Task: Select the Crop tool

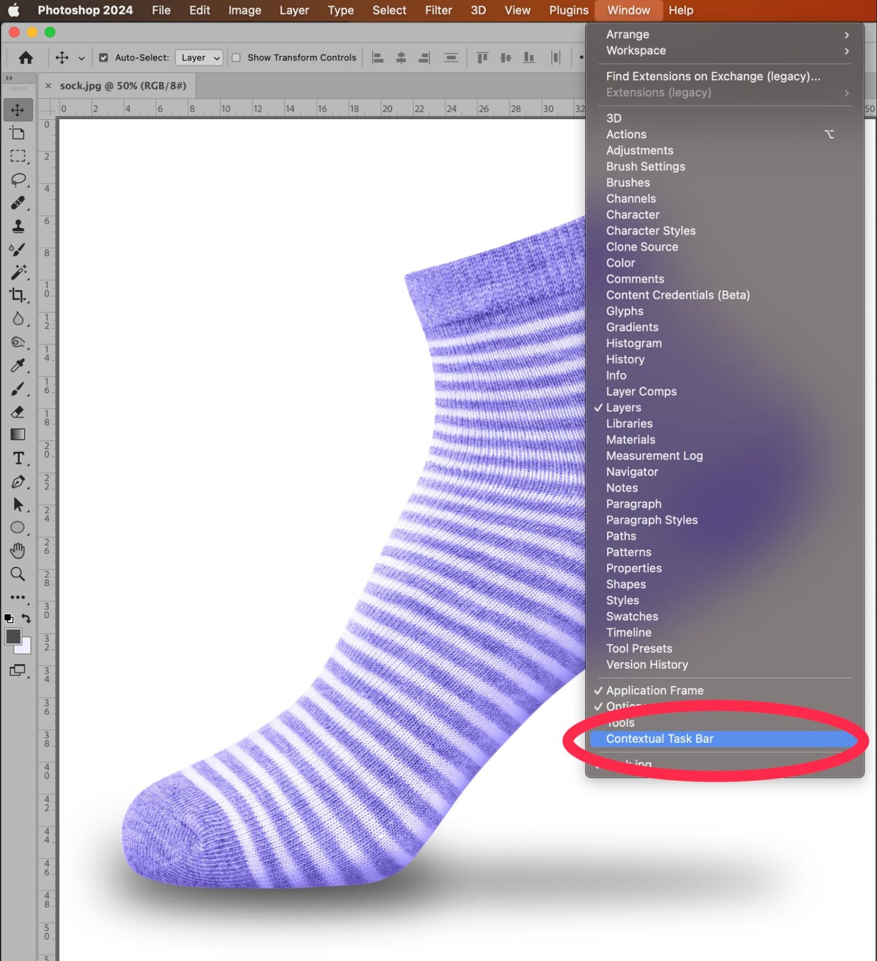Action: (x=18, y=295)
